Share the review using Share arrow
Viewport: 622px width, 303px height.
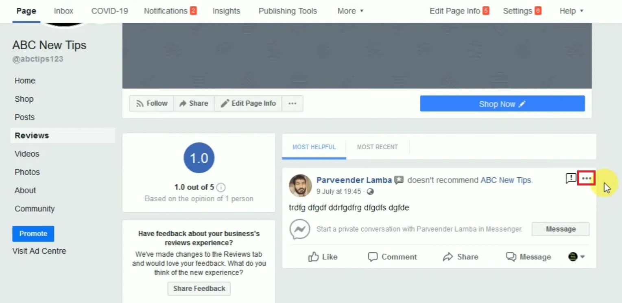pyautogui.click(x=460, y=257)
